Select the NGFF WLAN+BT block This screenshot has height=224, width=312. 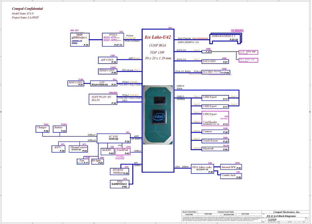103,99
